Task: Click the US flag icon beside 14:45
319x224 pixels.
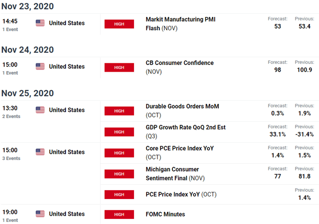Action: coord(40,23)
